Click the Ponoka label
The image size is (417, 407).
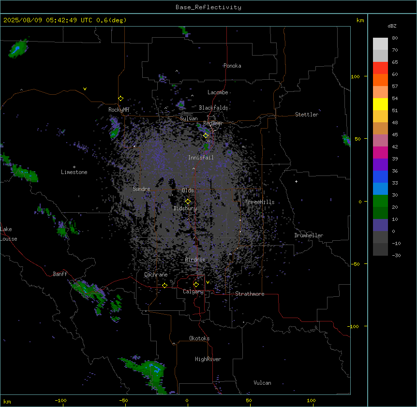click(232, 66)
